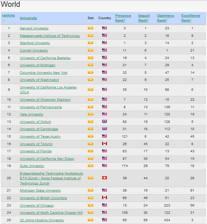Open the University of Cambridge link

click(x=39, y=129)
